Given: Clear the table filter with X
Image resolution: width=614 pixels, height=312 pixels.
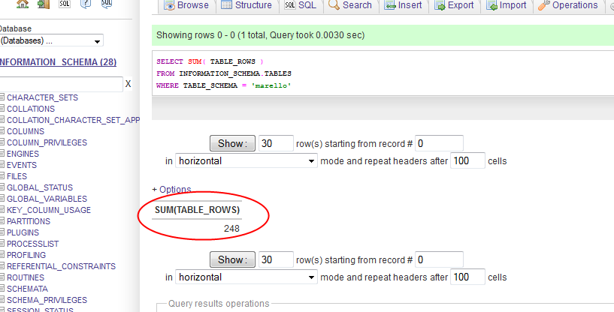Looking at the screenshot, I should (x=128, y=84).
